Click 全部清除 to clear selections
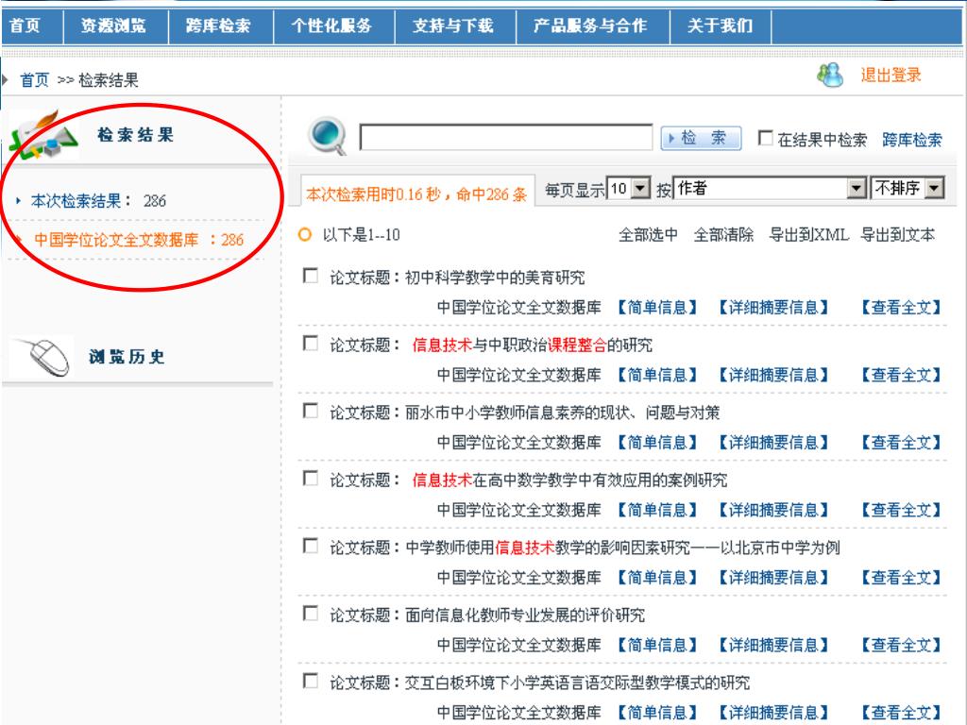Viewport: 967px width, 725px height. 723,235
